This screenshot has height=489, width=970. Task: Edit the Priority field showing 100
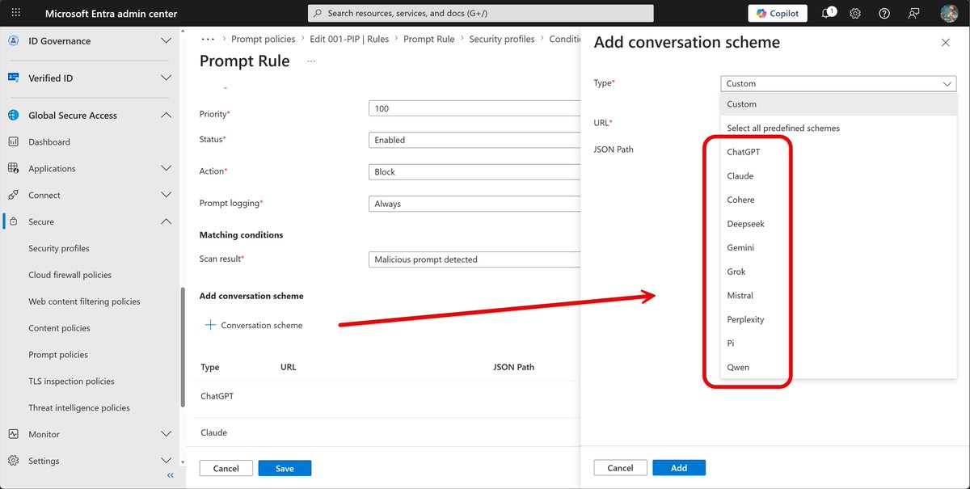point(474,108)
